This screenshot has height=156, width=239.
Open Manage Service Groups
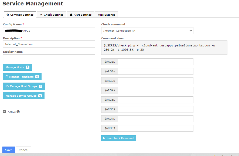tap(23, 96)
